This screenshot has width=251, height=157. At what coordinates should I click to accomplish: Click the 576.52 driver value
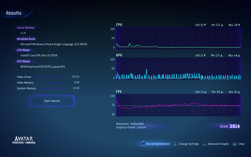pyautogui.click(x=75, y=77)
